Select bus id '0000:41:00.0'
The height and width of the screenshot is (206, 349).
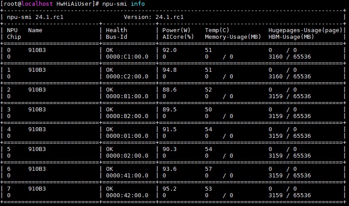click(127, 176)
